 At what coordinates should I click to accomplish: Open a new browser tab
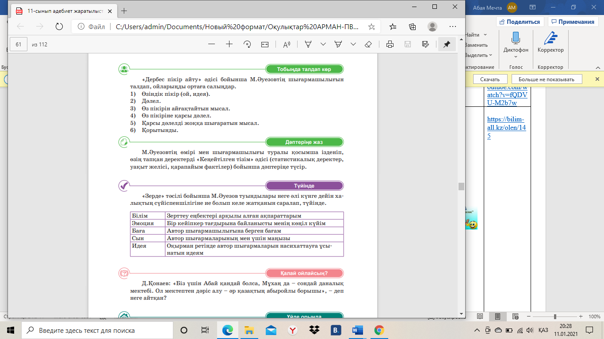(124, 11)
